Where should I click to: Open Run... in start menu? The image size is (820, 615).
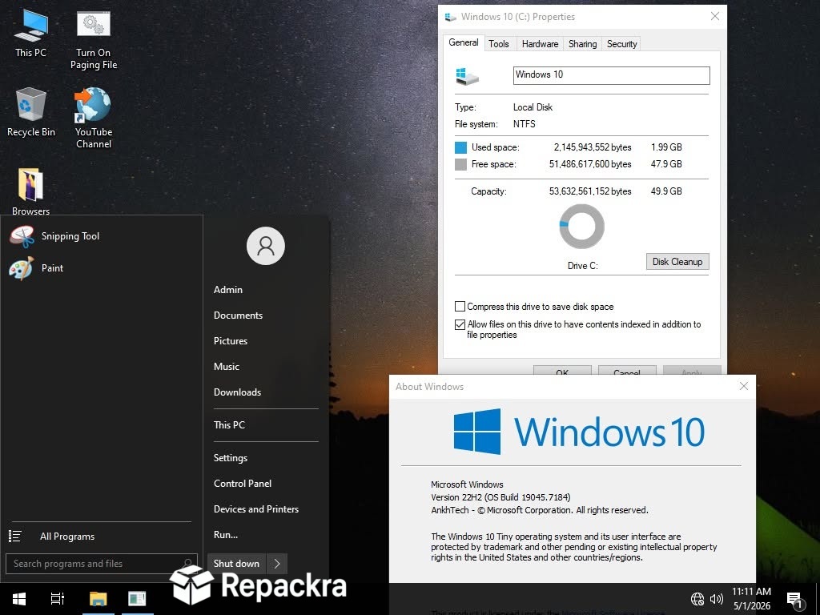tap(226, 535)
